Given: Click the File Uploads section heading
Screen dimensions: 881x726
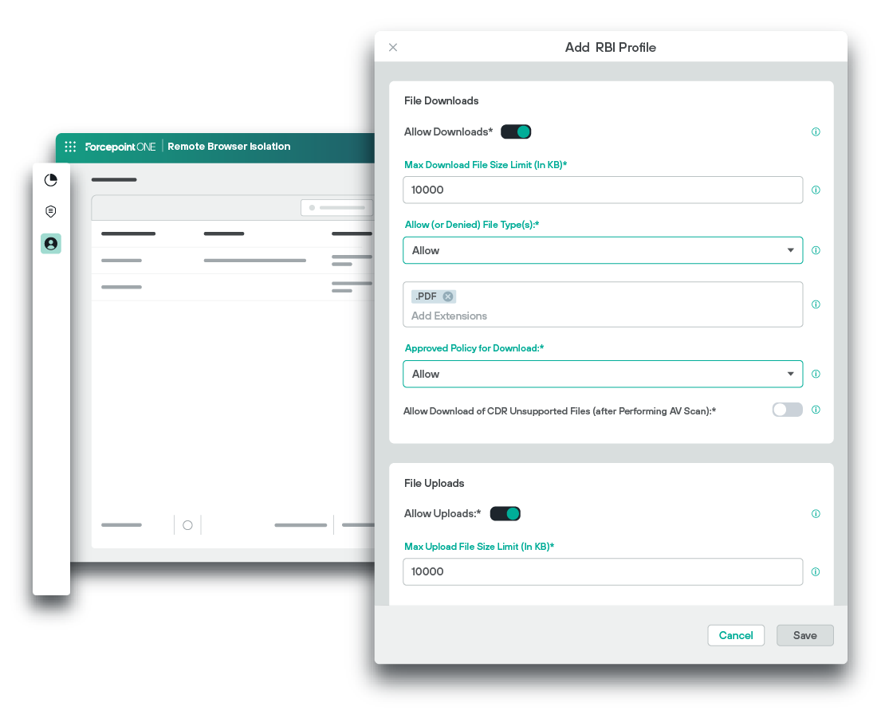Looking at the screenshot, I should click(435, 484).
